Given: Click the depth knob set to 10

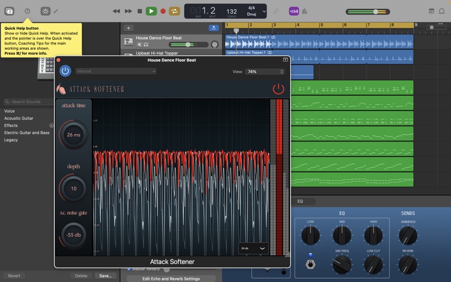Looking at the screenshot, I should (74, 188).
